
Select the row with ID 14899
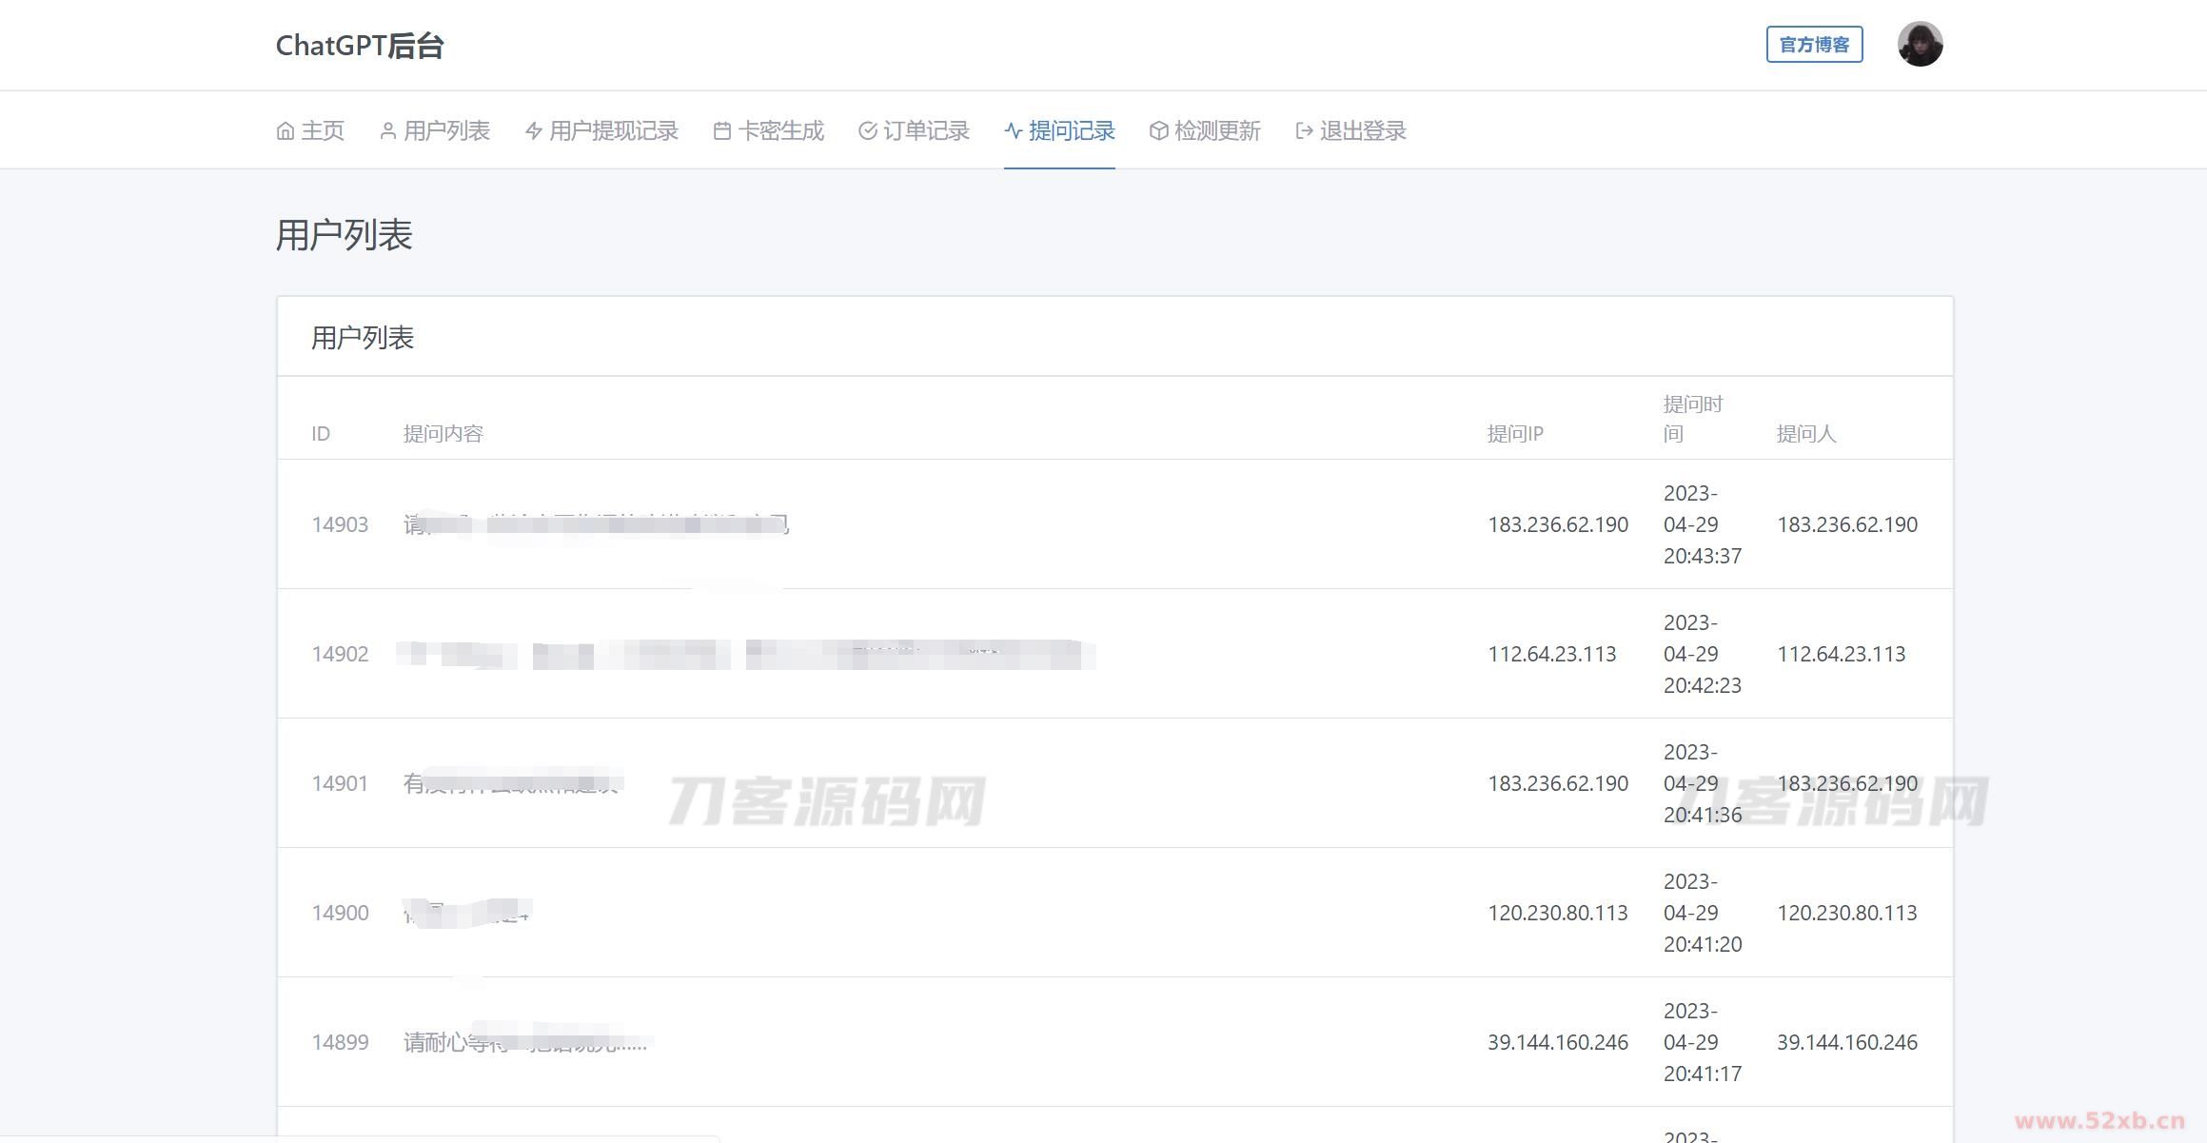(340, 1042)
